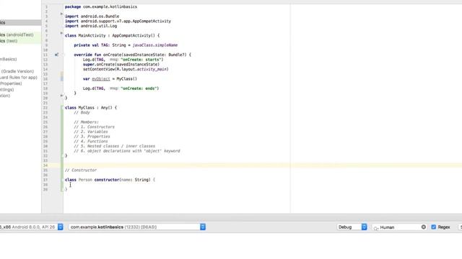Click 'setContentView(R.layout.activity_main)' line
This screenshot has height=259, width=462.
click(126, 69)
